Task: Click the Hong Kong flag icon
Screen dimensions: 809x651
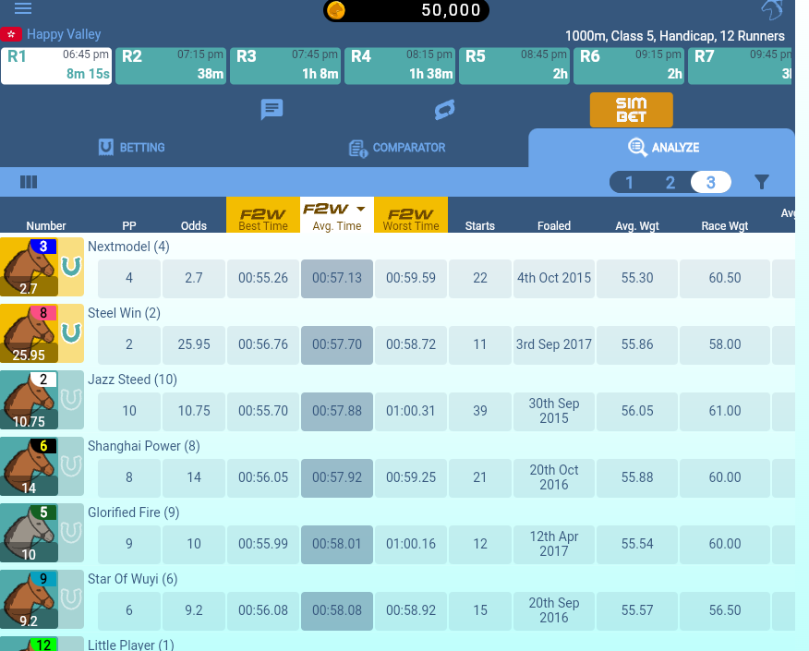Action: point(11,34)
